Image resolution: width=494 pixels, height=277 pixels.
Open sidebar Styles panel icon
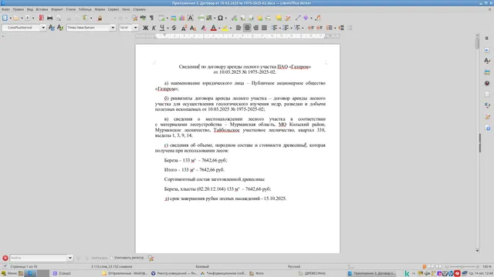click(487, 61)
